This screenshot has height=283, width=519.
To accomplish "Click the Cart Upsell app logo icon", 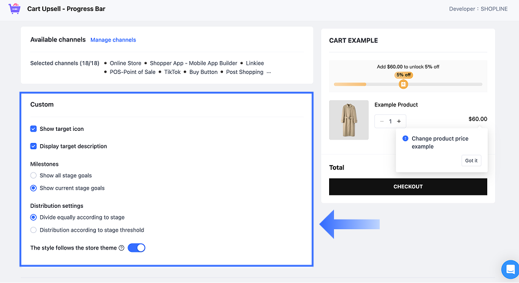I will point(14,9).
